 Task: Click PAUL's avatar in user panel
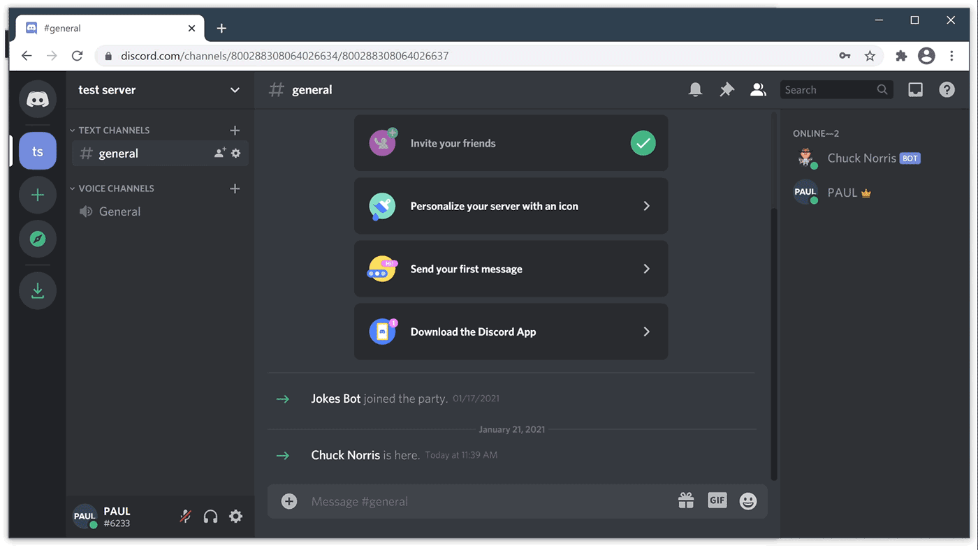click(85, 516)
